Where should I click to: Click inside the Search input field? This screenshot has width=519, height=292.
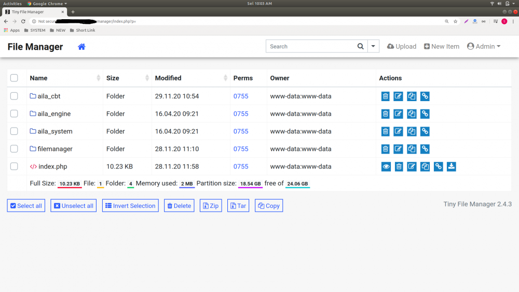(310, 46)
